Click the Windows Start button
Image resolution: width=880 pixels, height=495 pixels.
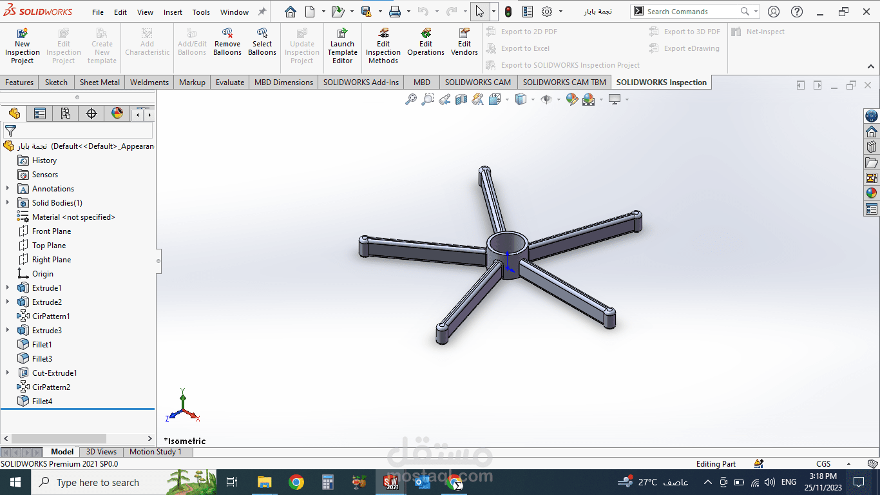click(x=15, y=482)
